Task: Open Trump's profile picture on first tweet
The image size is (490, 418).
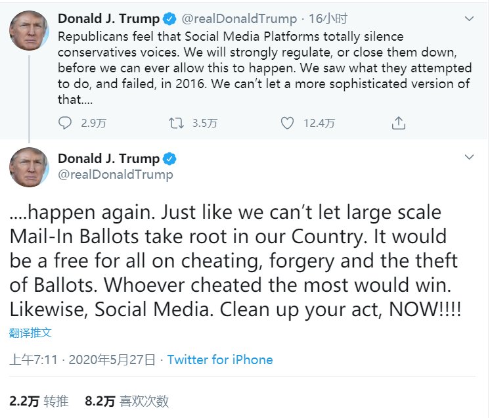Action: [29, 30]
